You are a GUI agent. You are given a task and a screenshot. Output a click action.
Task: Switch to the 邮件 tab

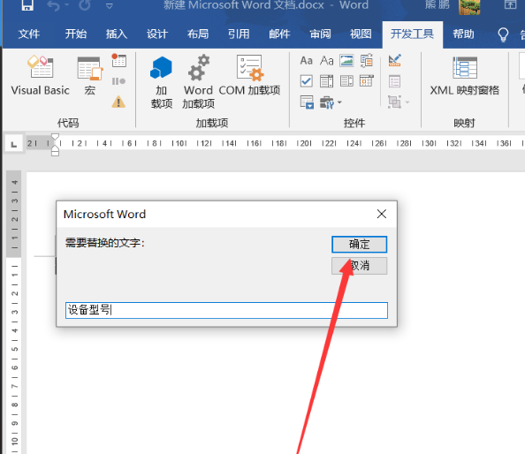click(x=279, y=34)
